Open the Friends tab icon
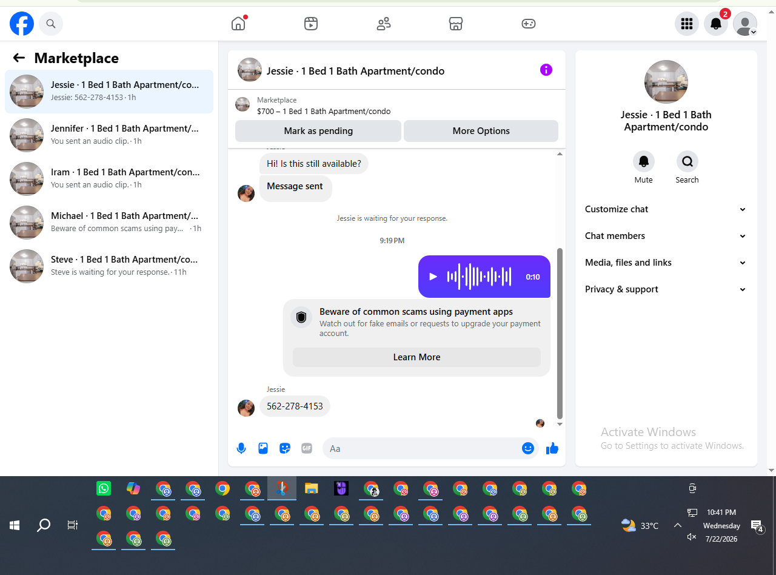The image size is (776, 575). point(384,24)
